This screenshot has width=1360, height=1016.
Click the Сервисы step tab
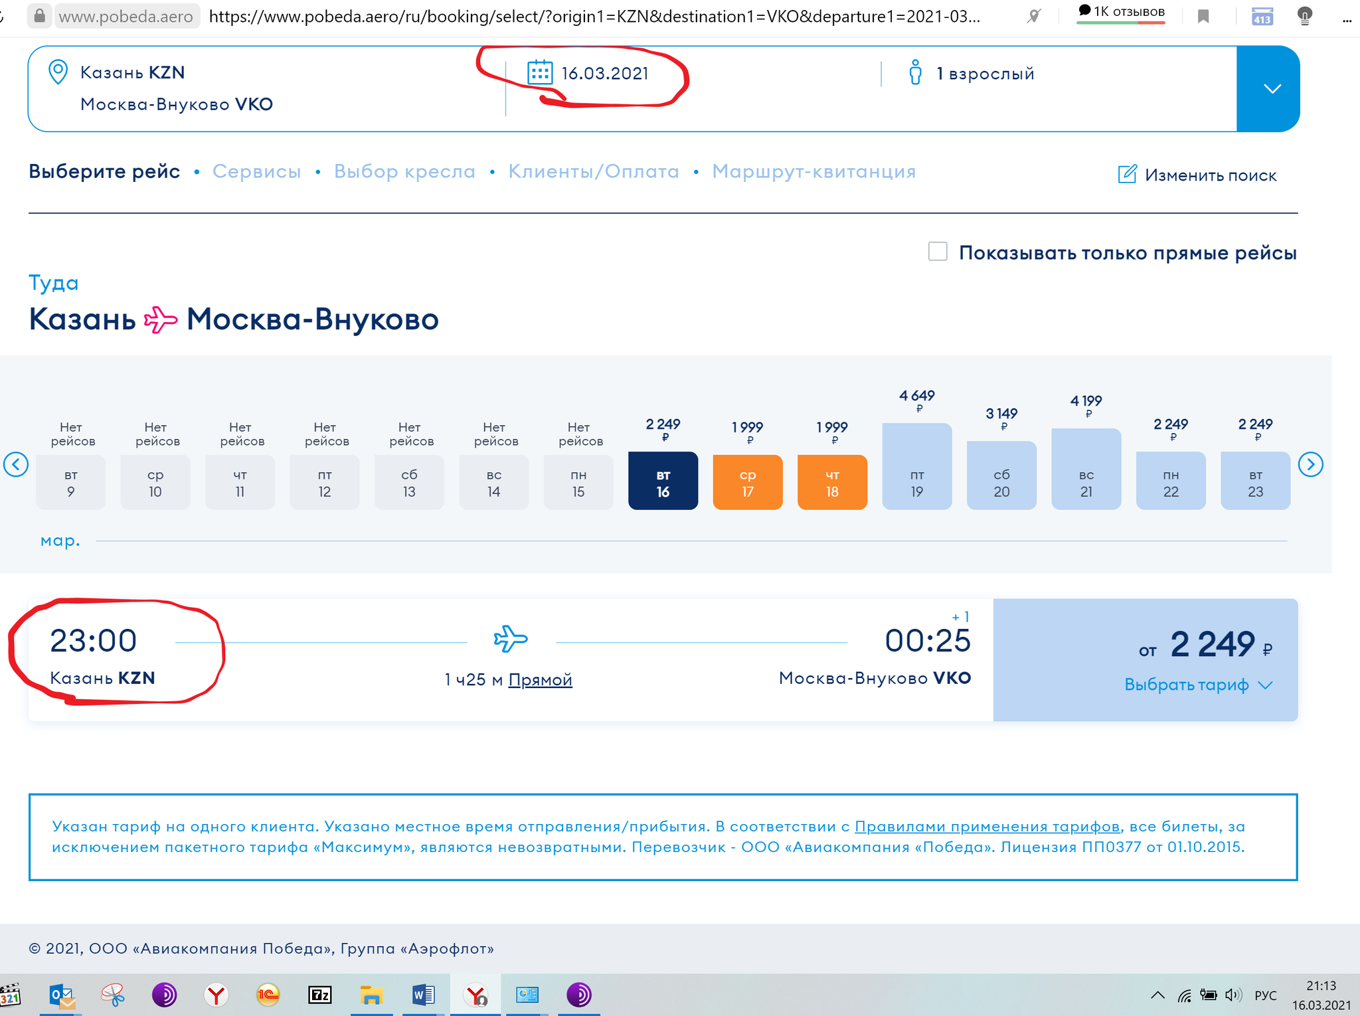256,171
